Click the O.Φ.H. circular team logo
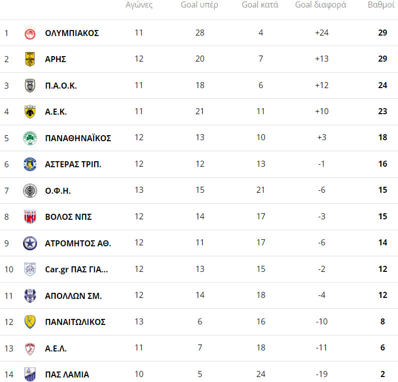The height and width of the screenshot is (382, 398). point(30,191)
